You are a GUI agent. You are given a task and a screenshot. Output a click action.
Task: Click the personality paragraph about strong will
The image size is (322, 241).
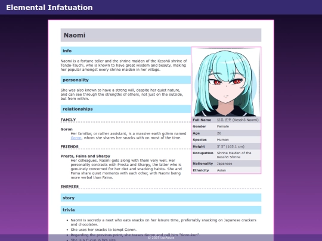point(122,95)
